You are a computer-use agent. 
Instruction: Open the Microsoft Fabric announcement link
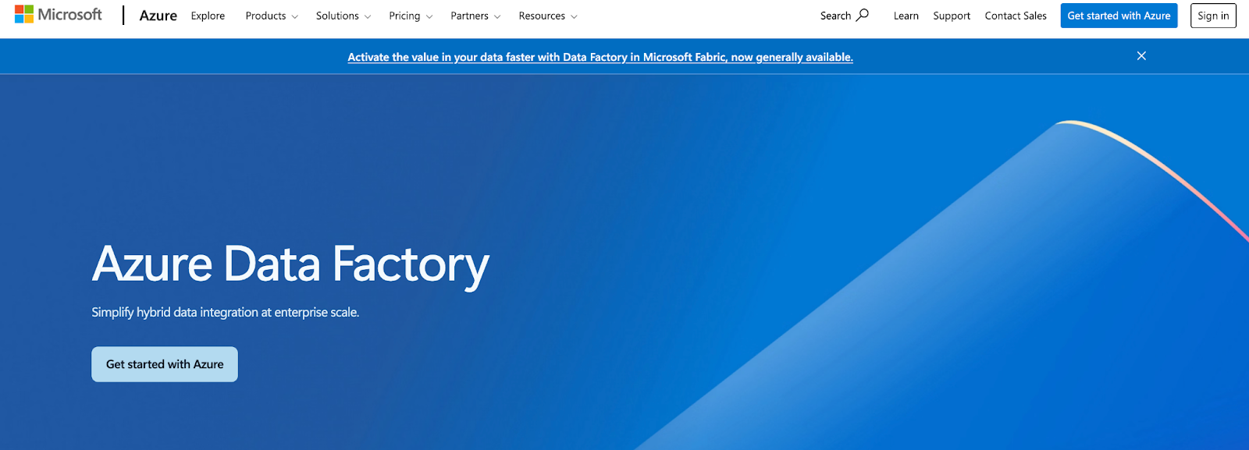click(600, 57)
